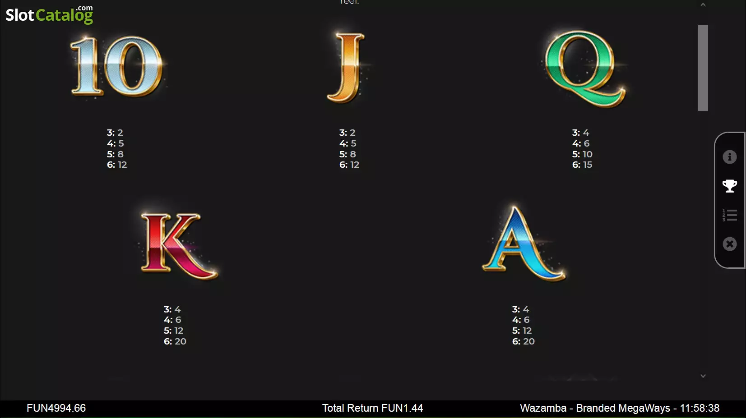Click the A symbol payout values
This screenshot has width=746, height=418.
(x=523, y=326)
